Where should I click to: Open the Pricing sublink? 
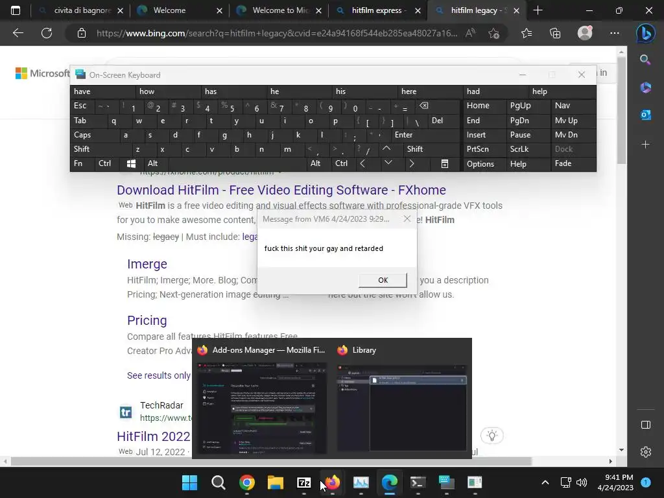click(x=147, y=320)
